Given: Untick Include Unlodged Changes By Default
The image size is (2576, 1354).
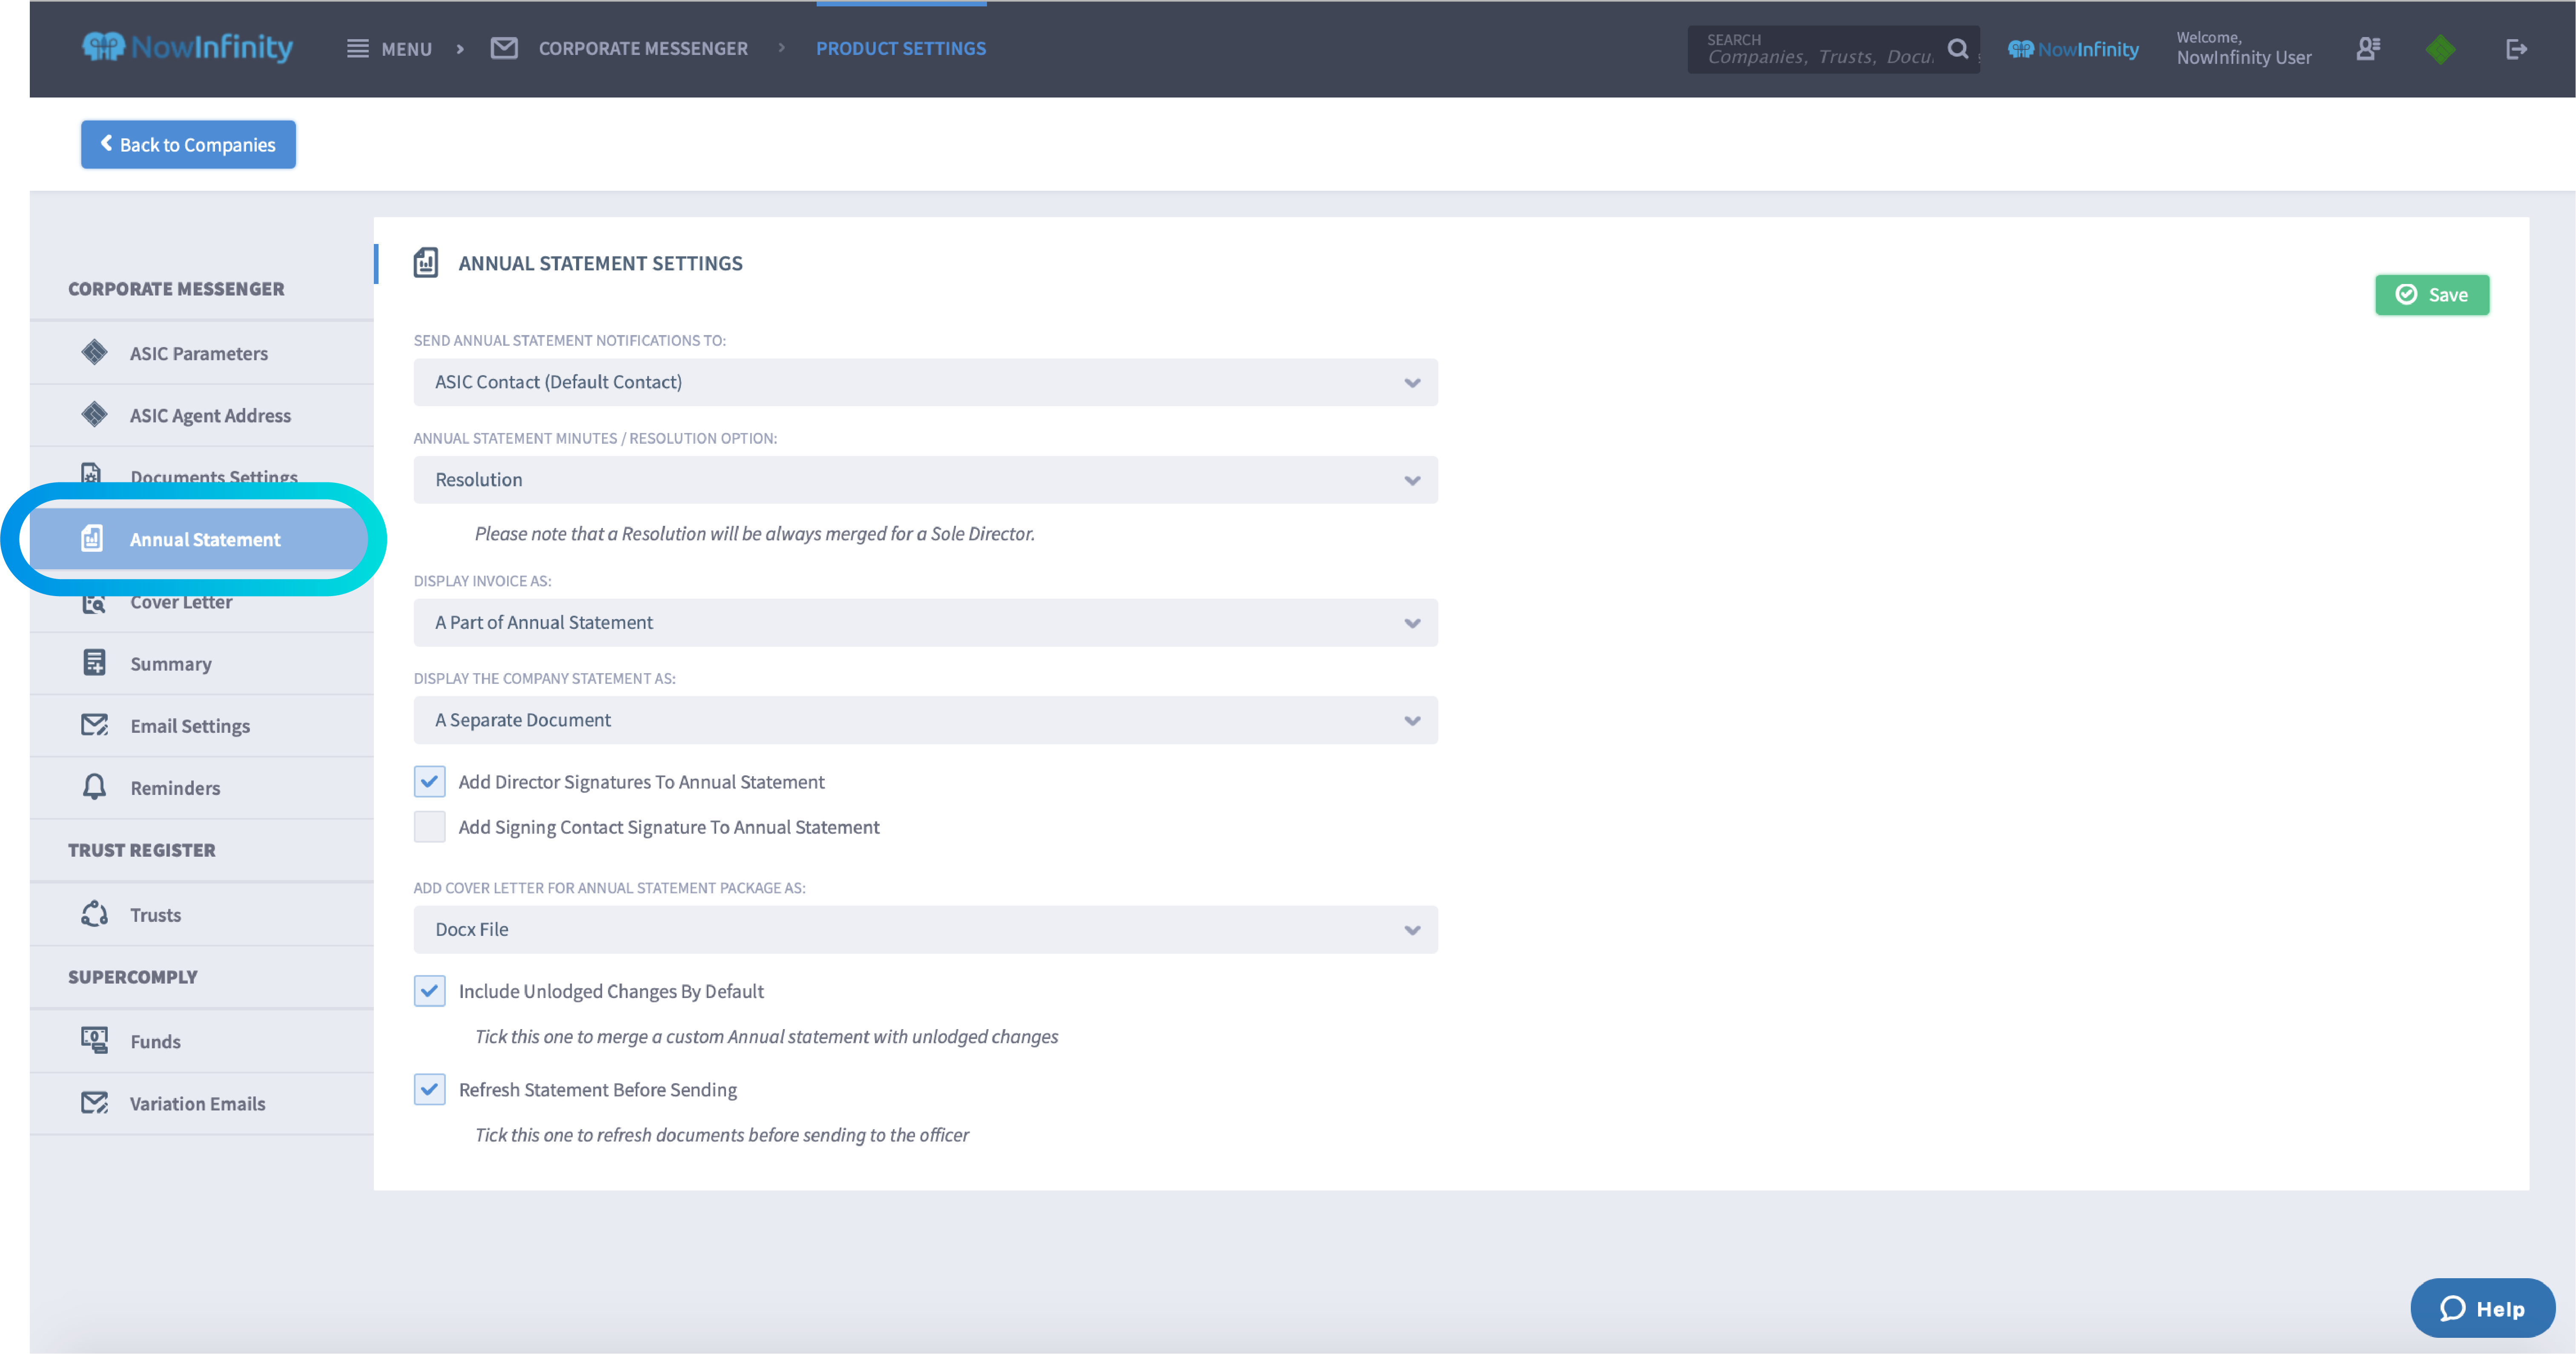Looking at the screenshot, I should (430, 990).
